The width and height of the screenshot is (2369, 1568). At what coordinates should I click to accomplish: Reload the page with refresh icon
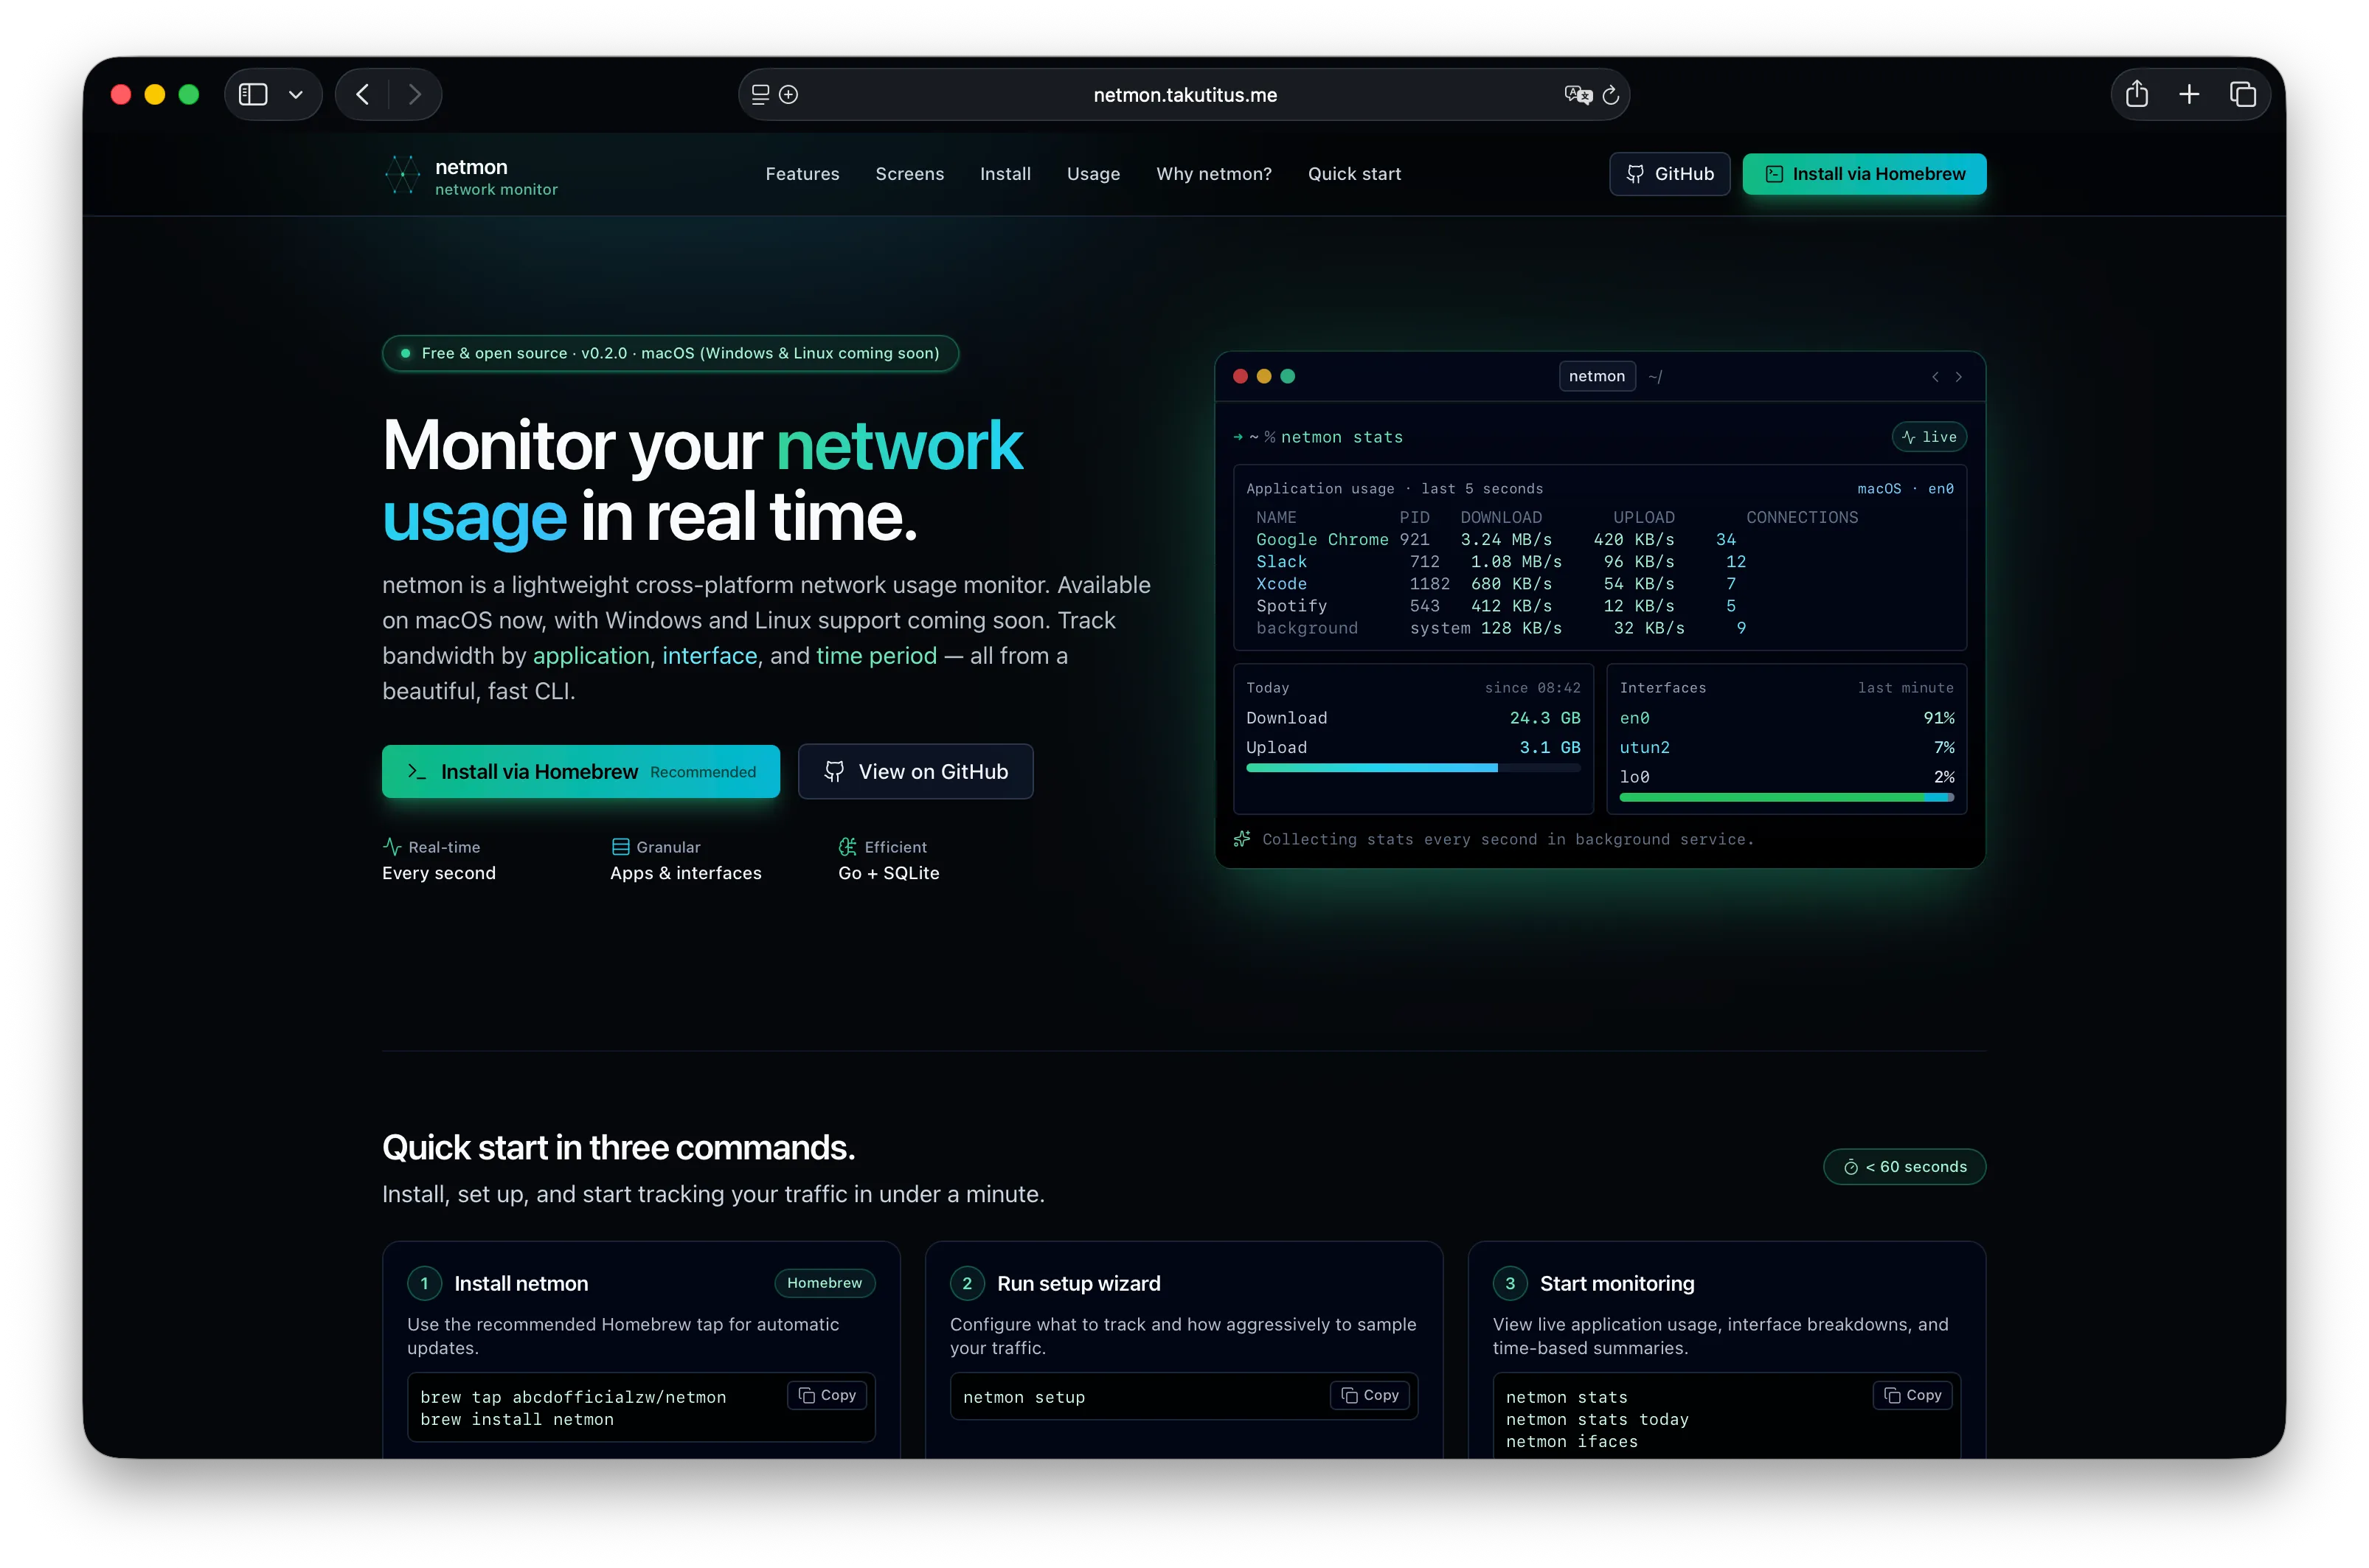(x=1610, y=95)
